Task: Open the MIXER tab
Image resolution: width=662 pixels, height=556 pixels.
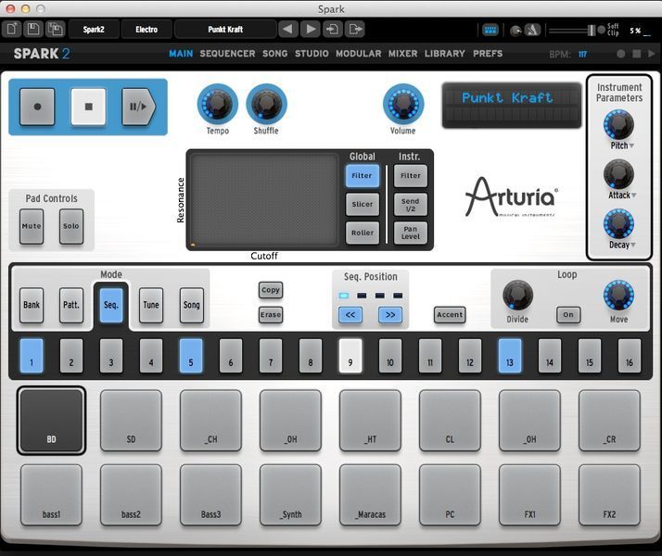Action: 402,54
